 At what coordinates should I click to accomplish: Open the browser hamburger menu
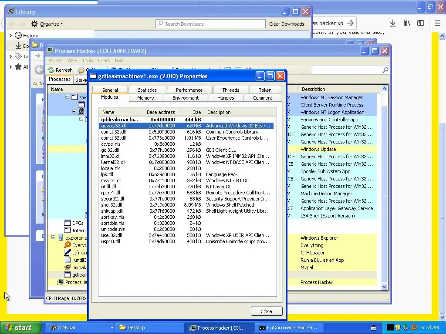point(437,23)
